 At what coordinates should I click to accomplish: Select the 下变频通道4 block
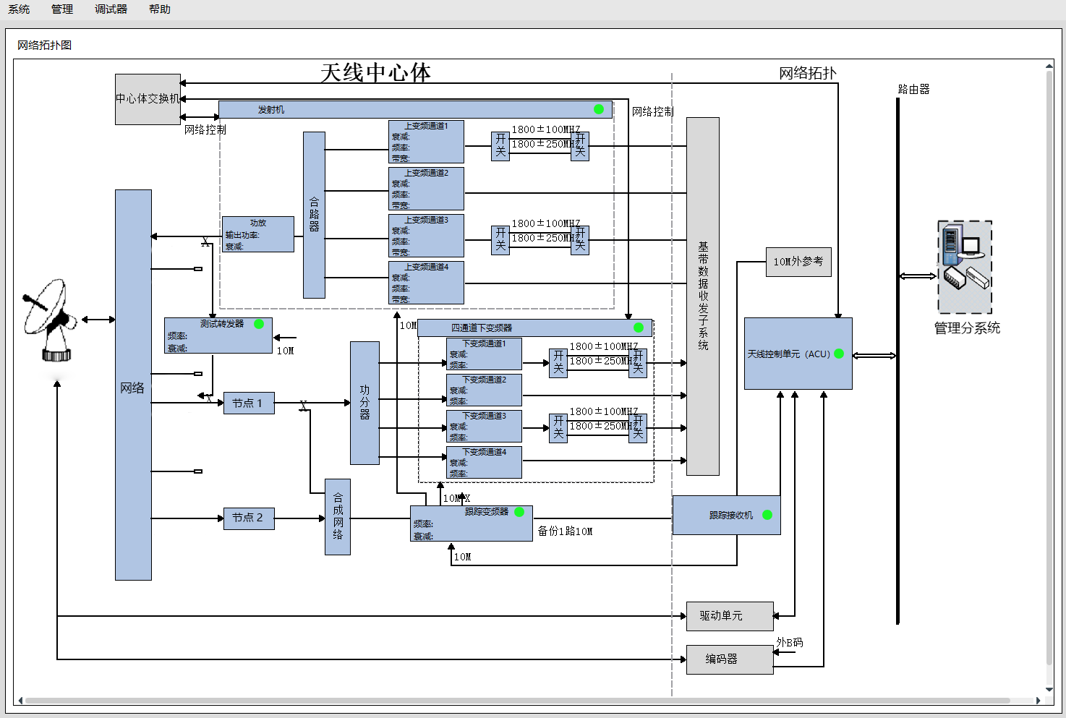pyautogui.click(x=484, y=463)
